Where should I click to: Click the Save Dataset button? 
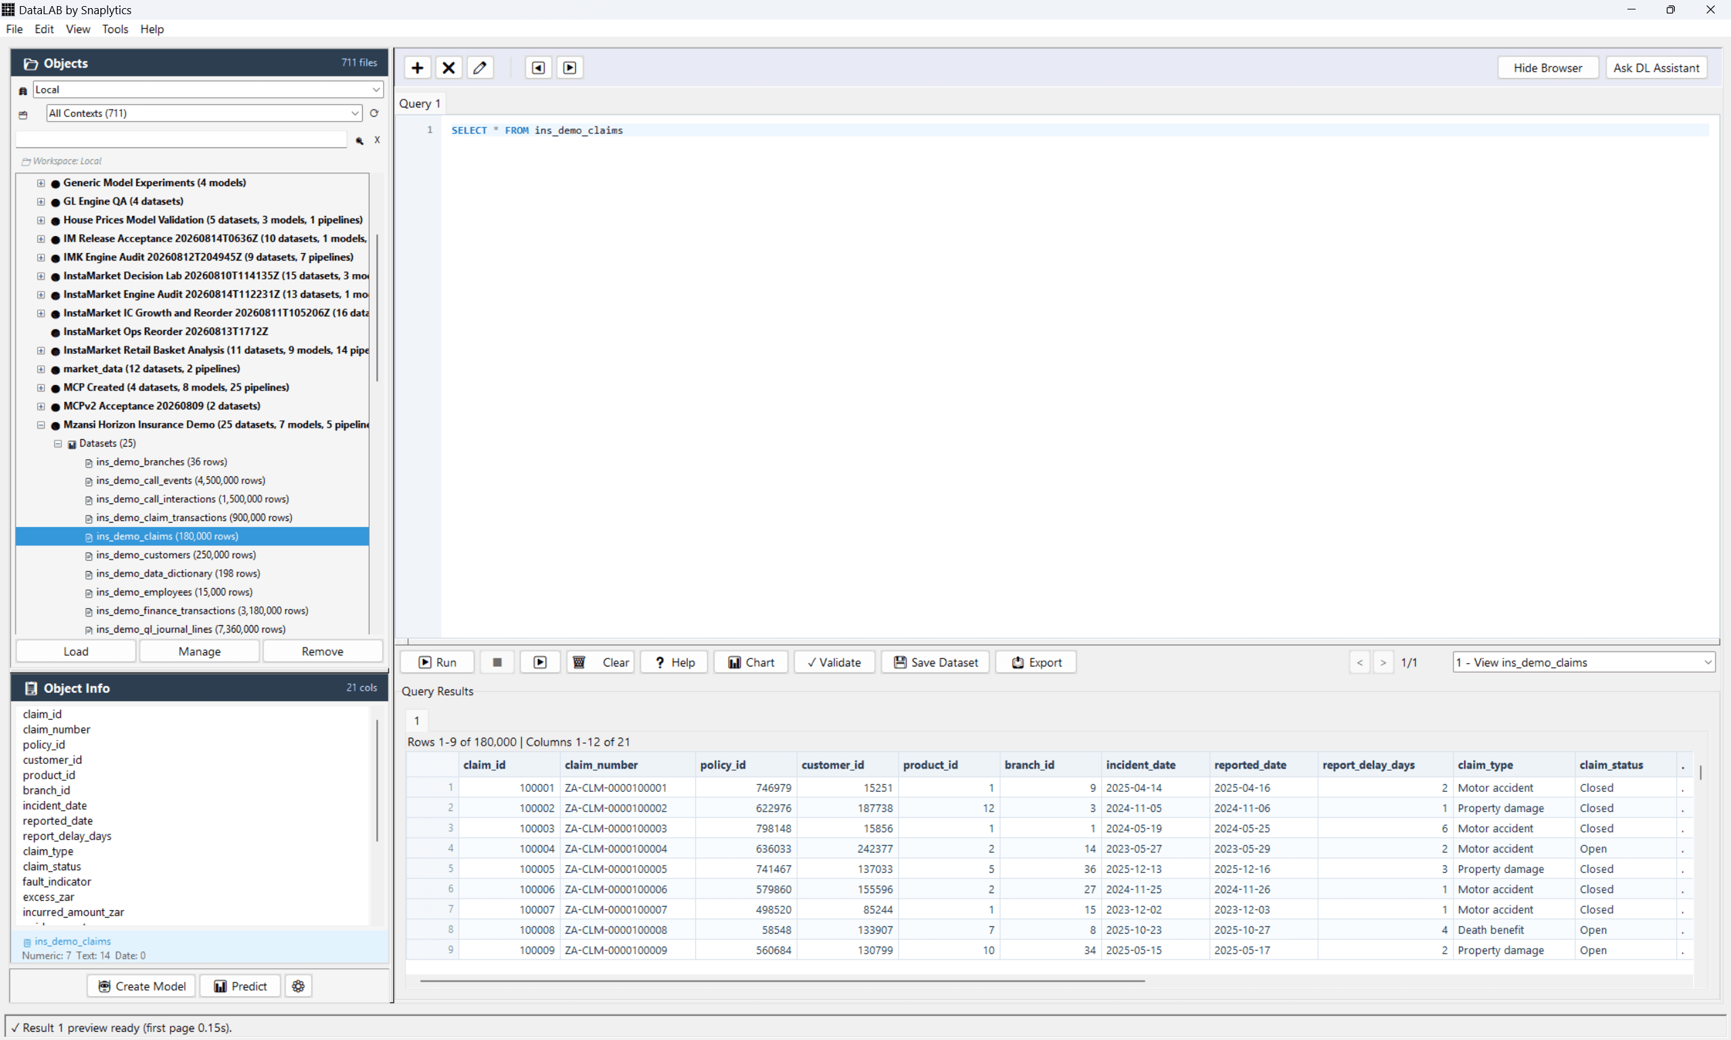click(x=935, y=662)
